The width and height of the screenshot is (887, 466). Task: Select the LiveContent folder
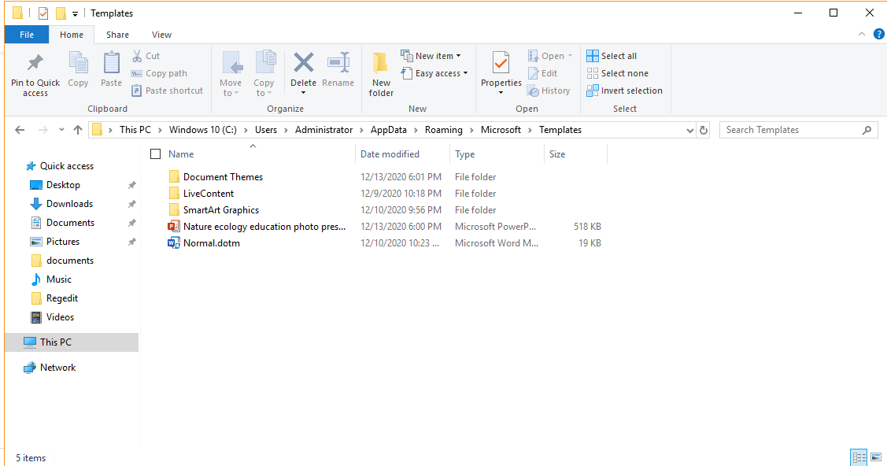pyautogui.click(x=208, y=194)
